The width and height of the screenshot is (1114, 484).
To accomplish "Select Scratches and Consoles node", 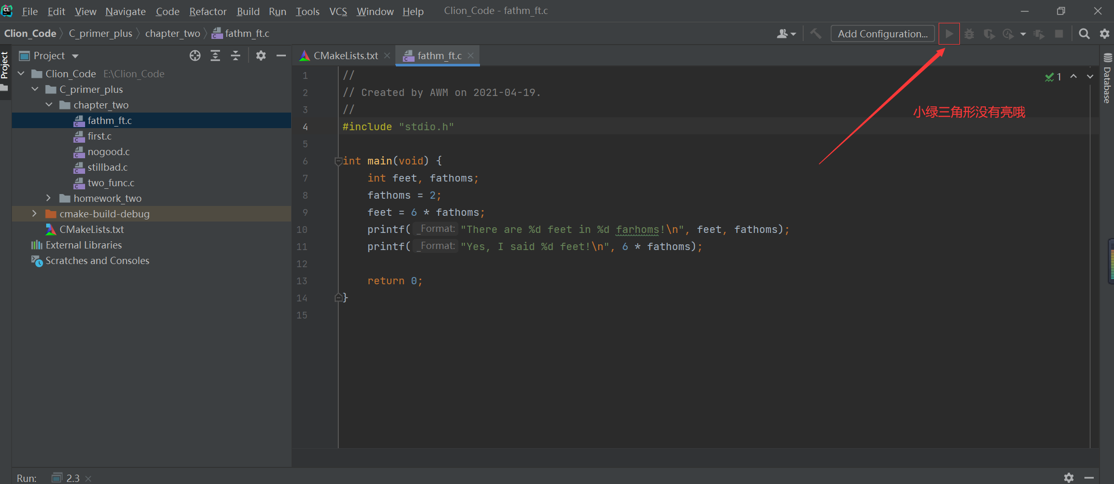I will click(97, 260).
